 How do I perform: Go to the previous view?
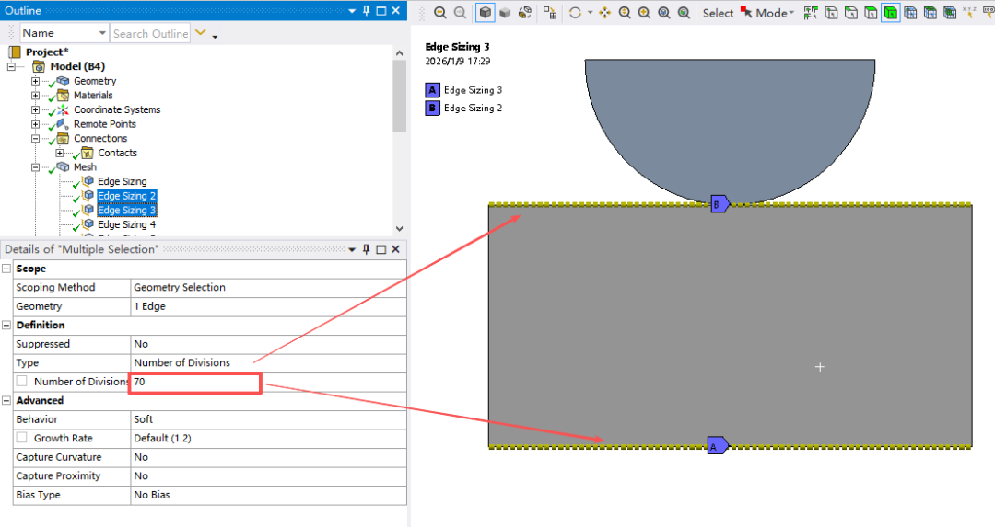tap(439, 13)
